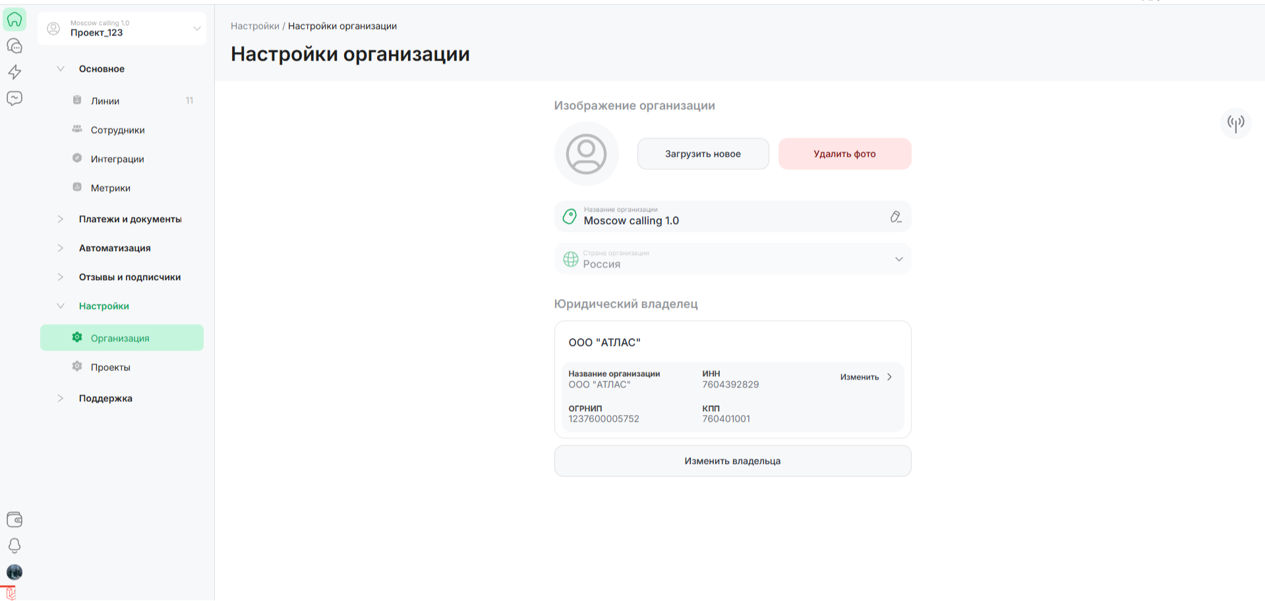Screen dimensions: 1265x601
Task: Click the Настройки breadcrumb link
Action: 254,26
